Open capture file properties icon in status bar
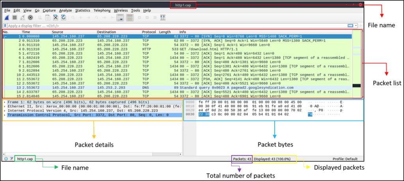The image size is (404, 181). click(11, 159)
